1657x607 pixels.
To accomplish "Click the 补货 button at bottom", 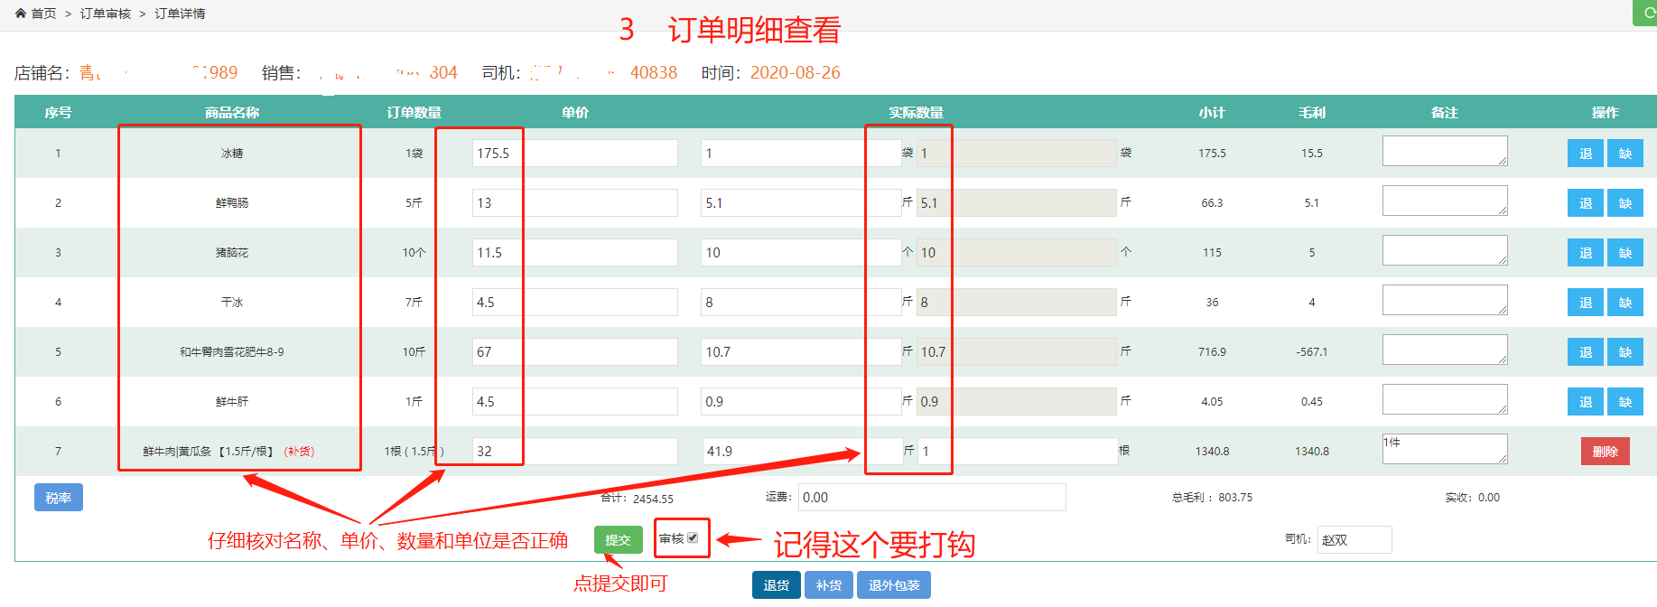I will [x=828, y=585].
